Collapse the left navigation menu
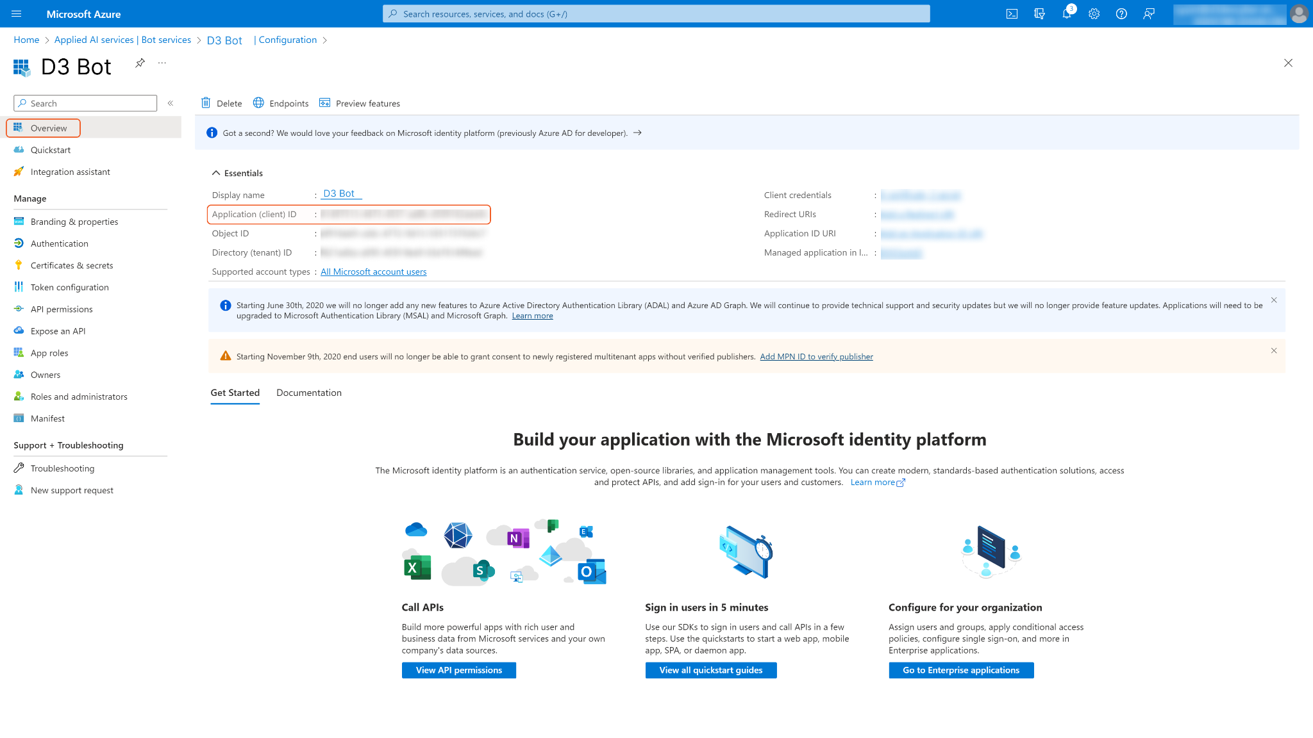The image size is (1313, 738). click(171, 103)
